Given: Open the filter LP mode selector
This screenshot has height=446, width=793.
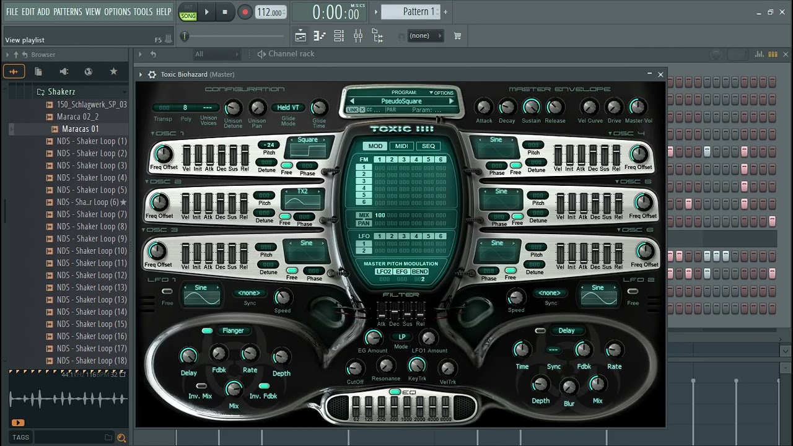Looking at the screenshot, I should point(401,337).
